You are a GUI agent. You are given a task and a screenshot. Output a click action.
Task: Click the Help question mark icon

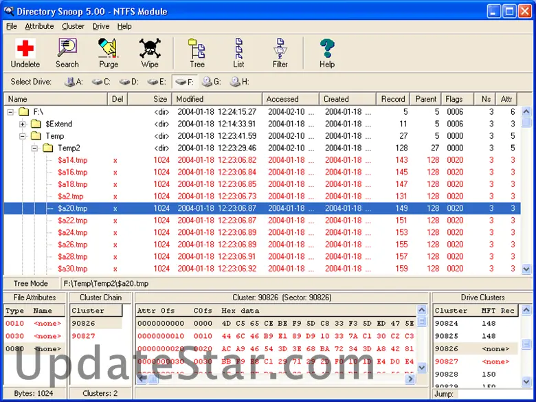coord(327,48)
